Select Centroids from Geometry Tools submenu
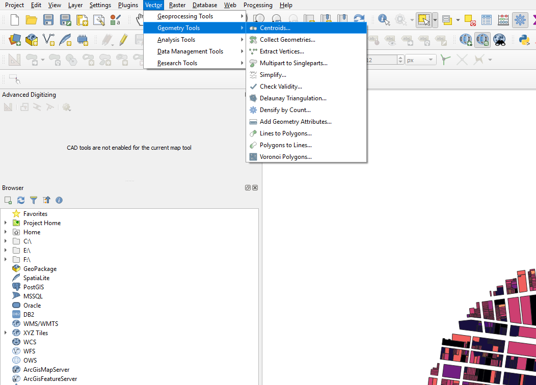 pyautogui.click(x=275, y=28)
